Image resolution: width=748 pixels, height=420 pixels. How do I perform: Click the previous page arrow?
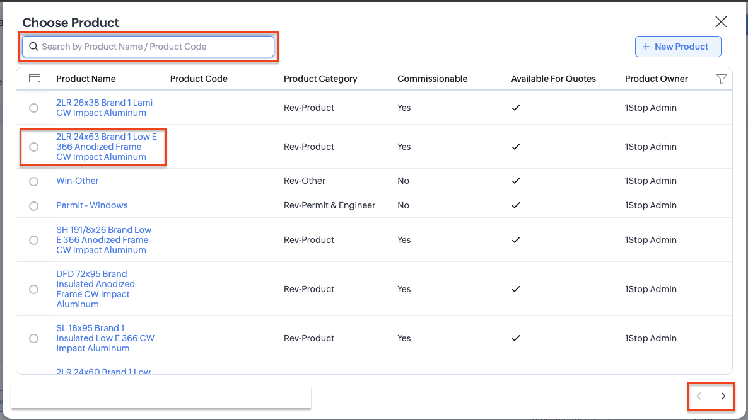click(x=699, y=396)
